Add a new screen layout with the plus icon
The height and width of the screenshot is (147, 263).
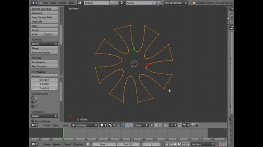click(x=112, y=3)
